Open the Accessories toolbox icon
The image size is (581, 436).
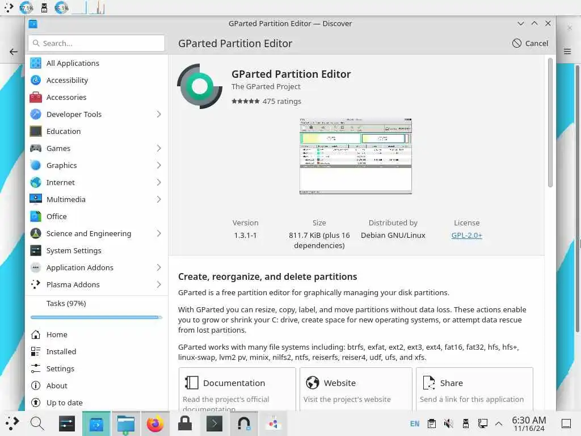click(x=36, y=97)
